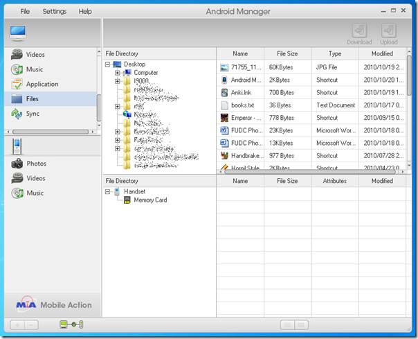This screenshot has width=418, height=339.
Task: Collapse the Handset tree node
Action: (x=107, y=191)
